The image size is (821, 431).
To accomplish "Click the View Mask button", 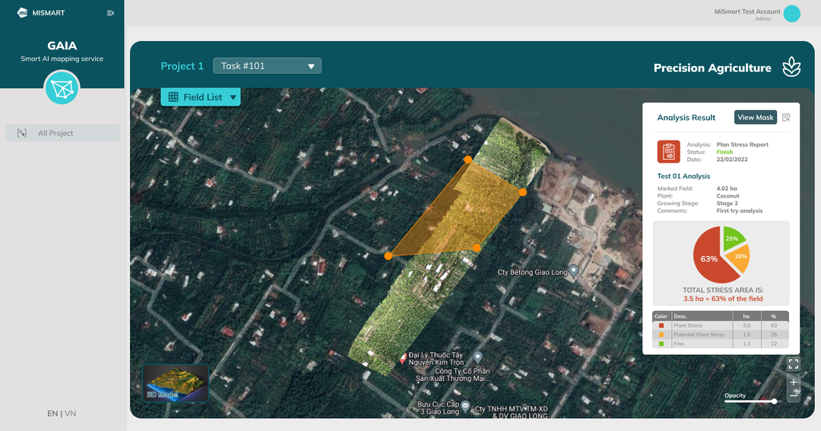I will 755,117.
